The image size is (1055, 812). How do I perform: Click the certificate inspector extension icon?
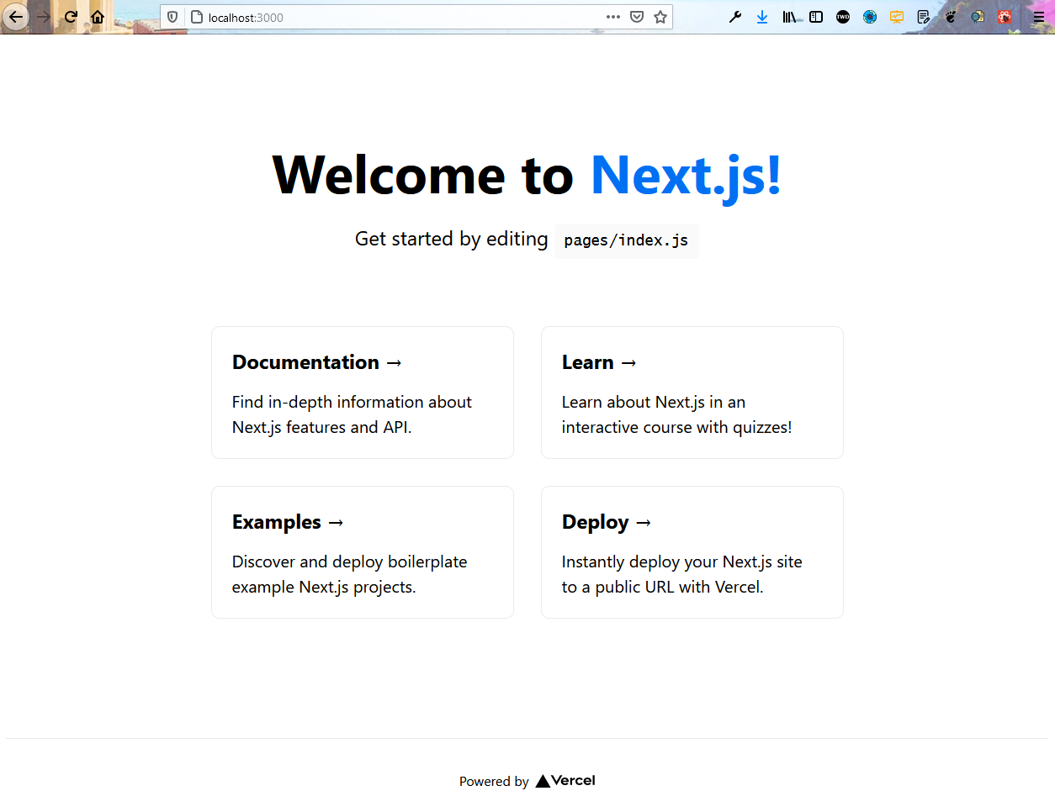pos(978,17)
